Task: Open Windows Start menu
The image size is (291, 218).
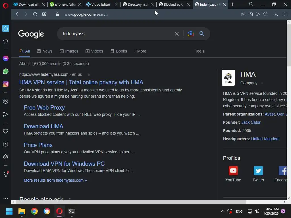Action: pos(9,211)
